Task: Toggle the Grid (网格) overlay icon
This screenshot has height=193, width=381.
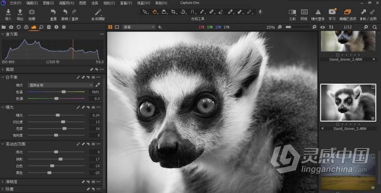Action: (x=304, y=12)
